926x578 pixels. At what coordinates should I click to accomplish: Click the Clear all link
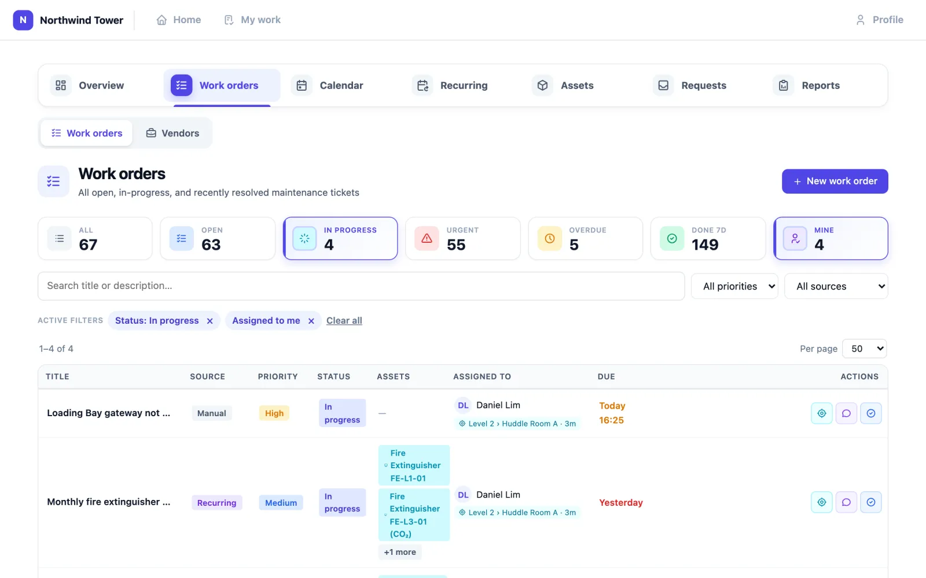click(x=344, y=321)
